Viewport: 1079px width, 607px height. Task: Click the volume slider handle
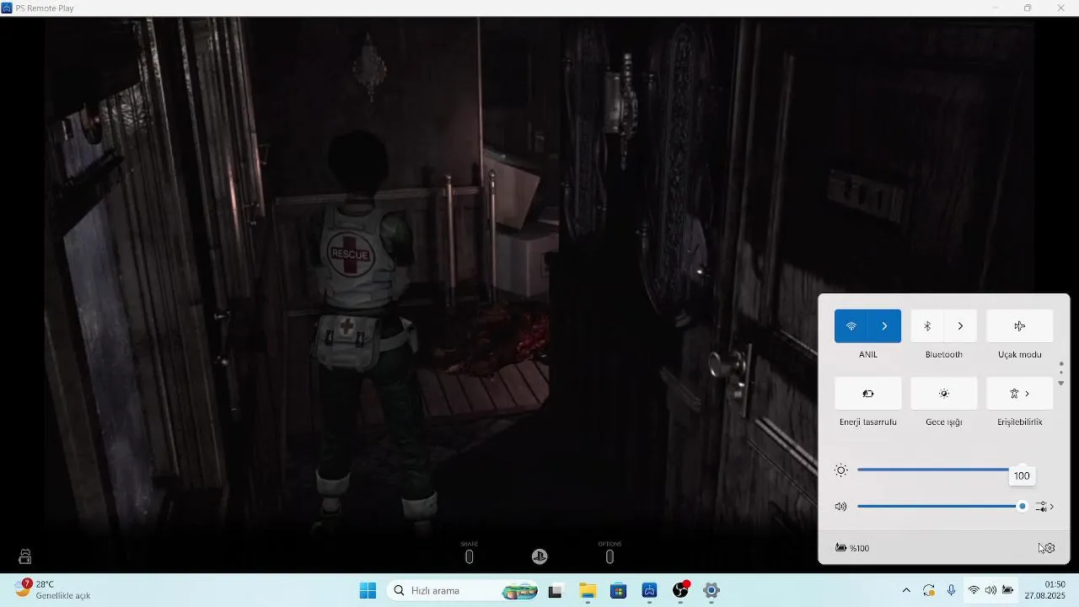(1023, 507)
